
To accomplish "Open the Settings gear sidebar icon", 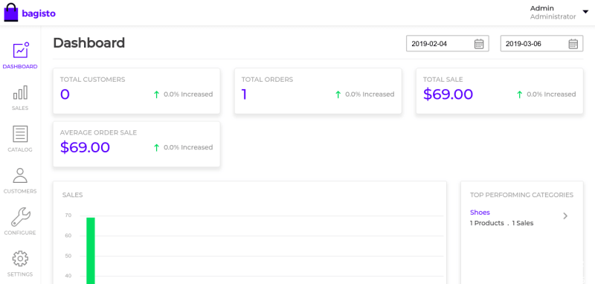I will click(x=20, y=259).
